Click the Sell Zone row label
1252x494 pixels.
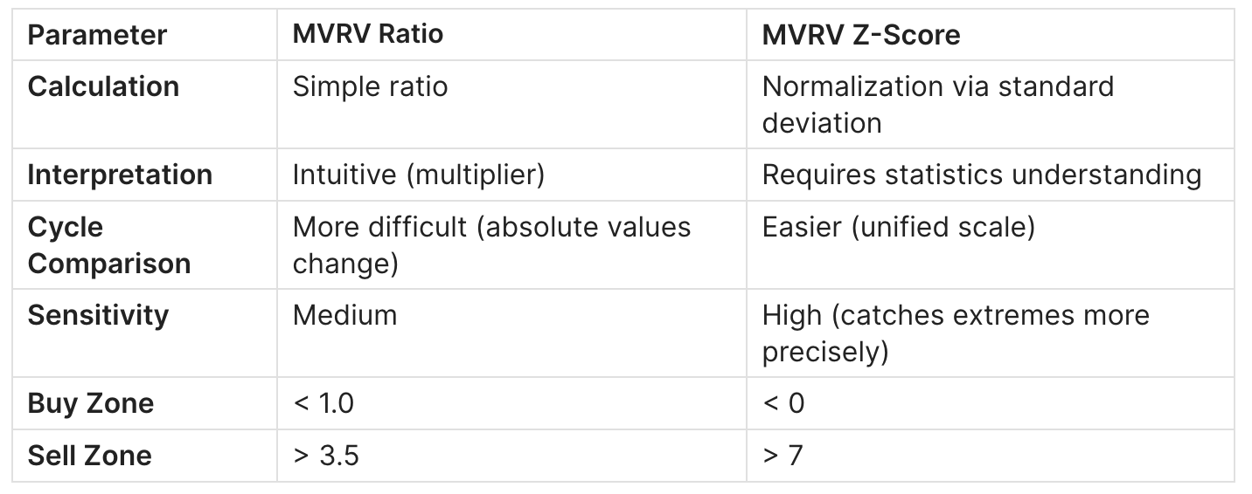click(x=89, y=456)
